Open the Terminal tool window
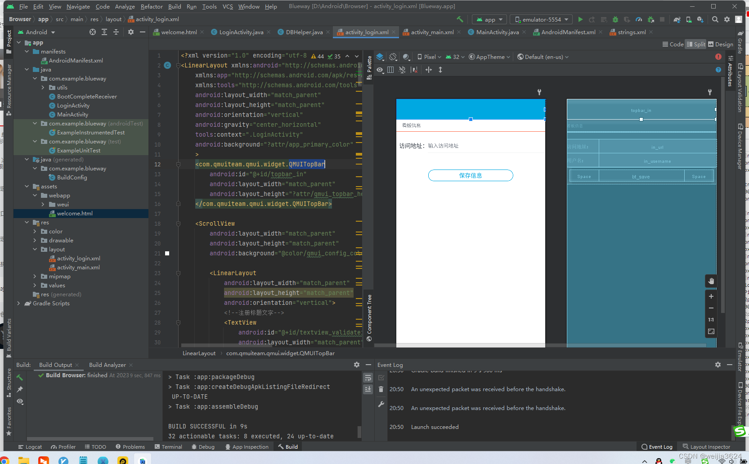This screenshot has width=749, height=464. (x=168, y=446)
